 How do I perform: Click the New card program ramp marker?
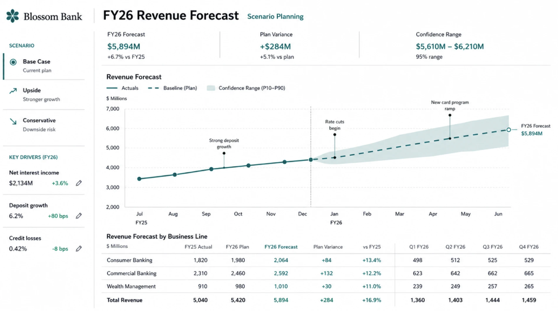450,115
